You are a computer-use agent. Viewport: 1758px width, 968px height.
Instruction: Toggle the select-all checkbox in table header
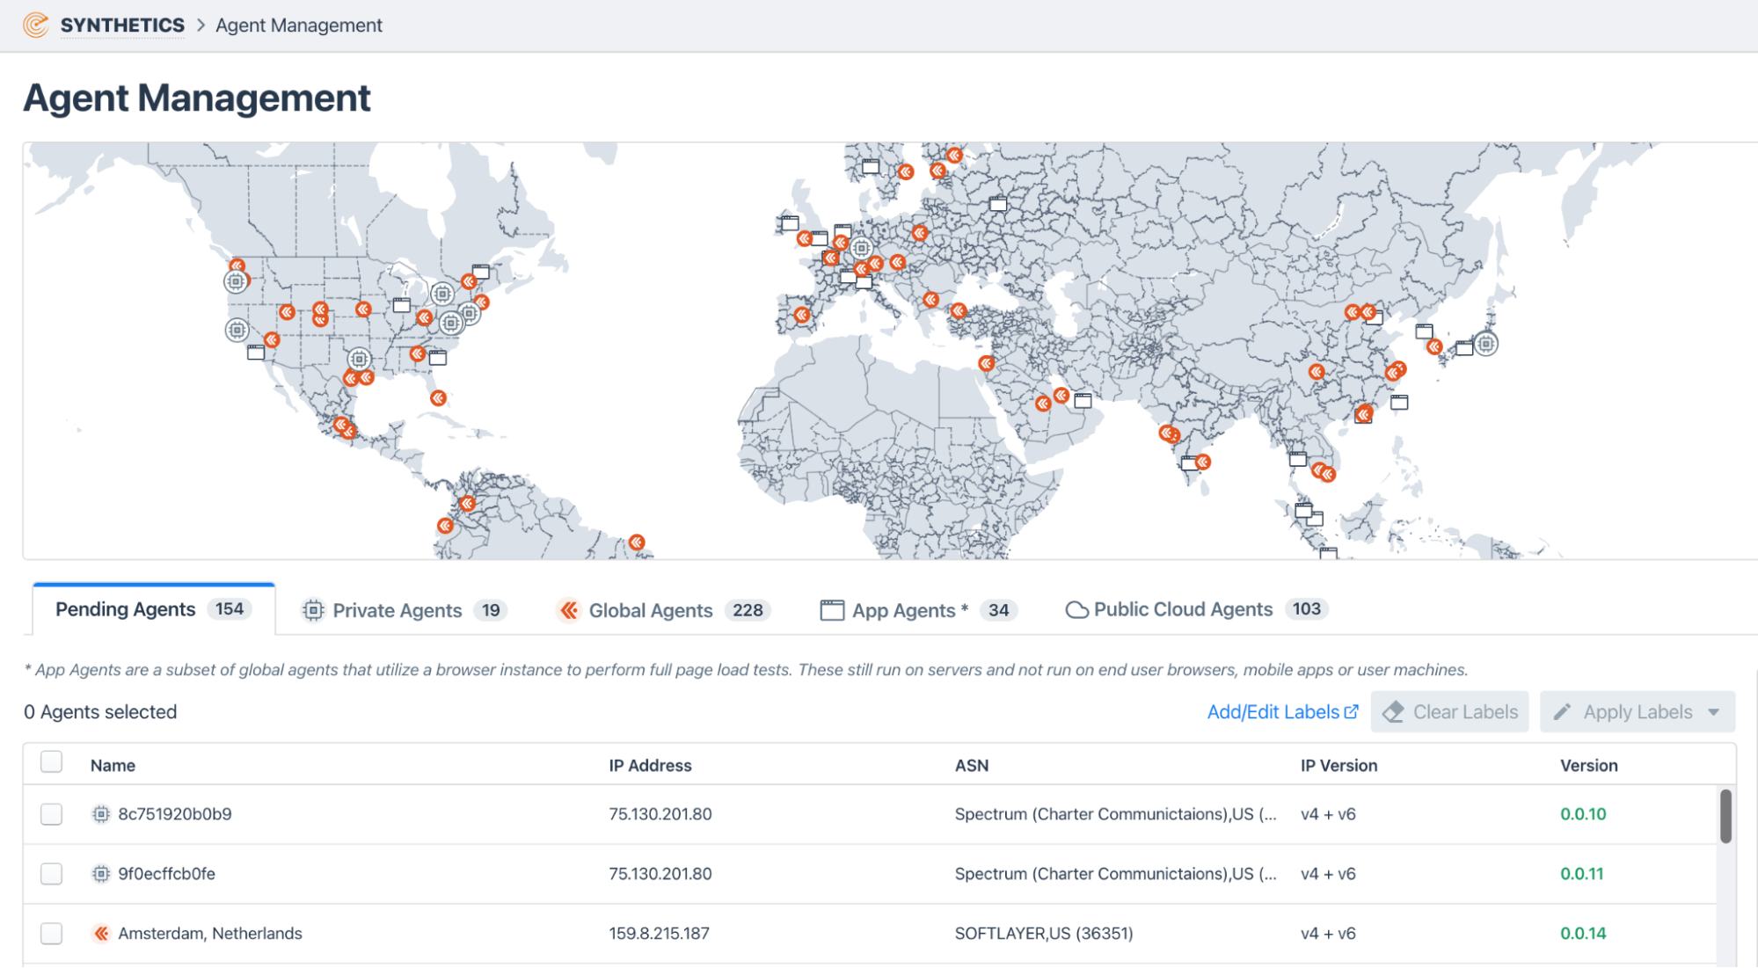pyautogui.click(x=52, y=762)
